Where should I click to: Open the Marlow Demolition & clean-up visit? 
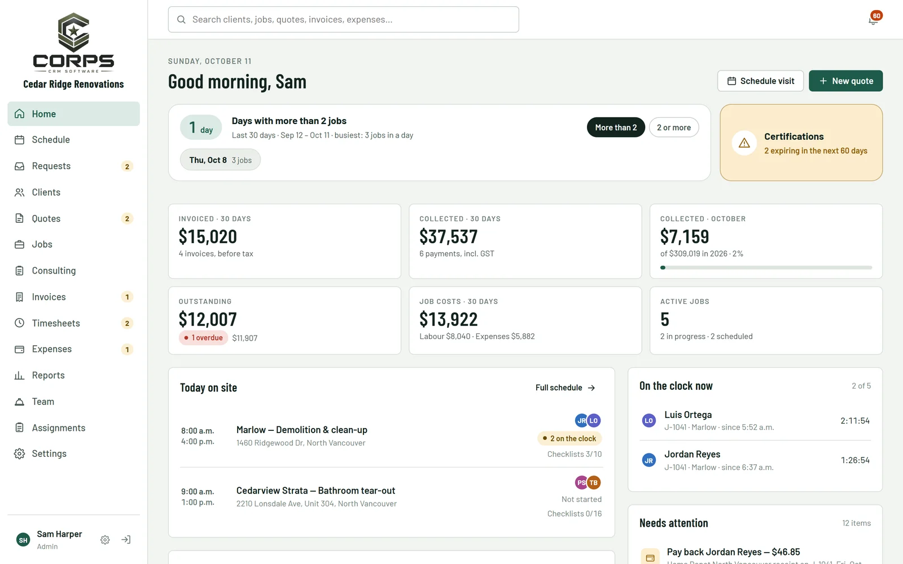point(391,437)
